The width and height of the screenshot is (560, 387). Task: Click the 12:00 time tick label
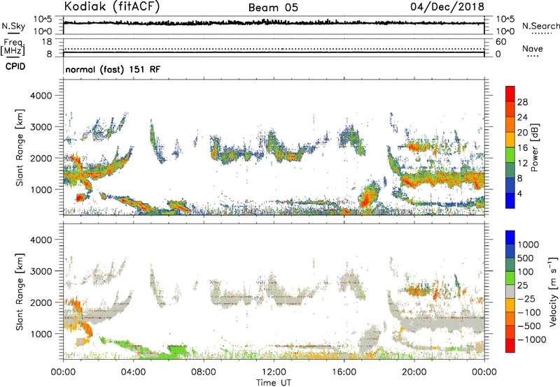pos(274,372)
